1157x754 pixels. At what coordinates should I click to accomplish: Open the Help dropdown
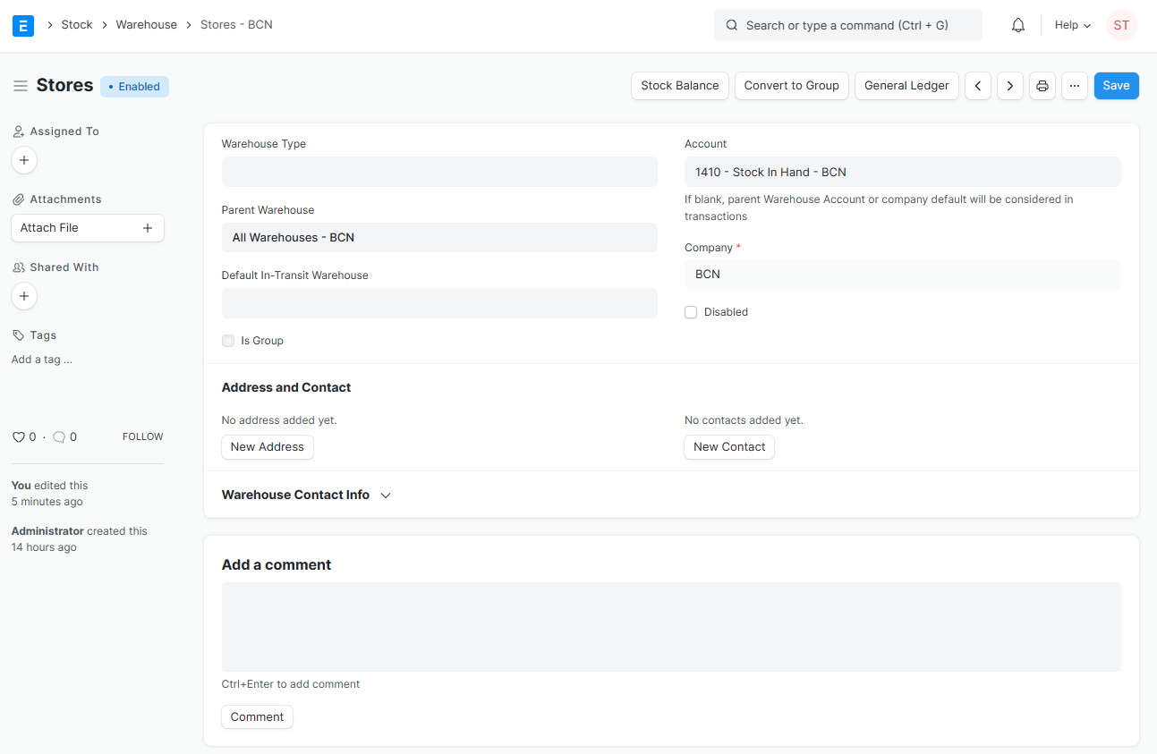point(1071,24)
